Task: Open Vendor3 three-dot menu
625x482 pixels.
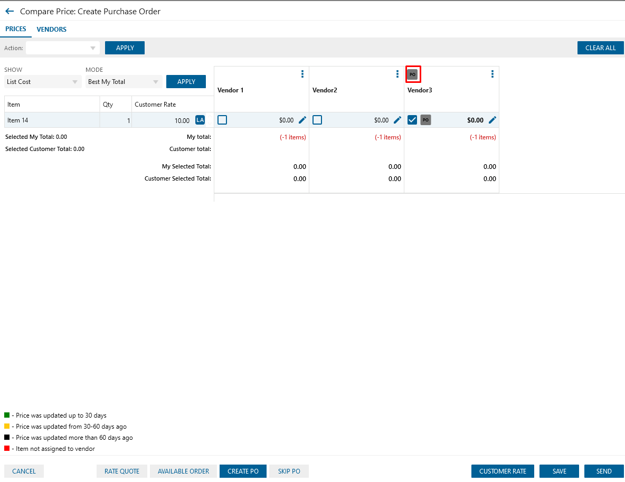Action: pos(493,74)
